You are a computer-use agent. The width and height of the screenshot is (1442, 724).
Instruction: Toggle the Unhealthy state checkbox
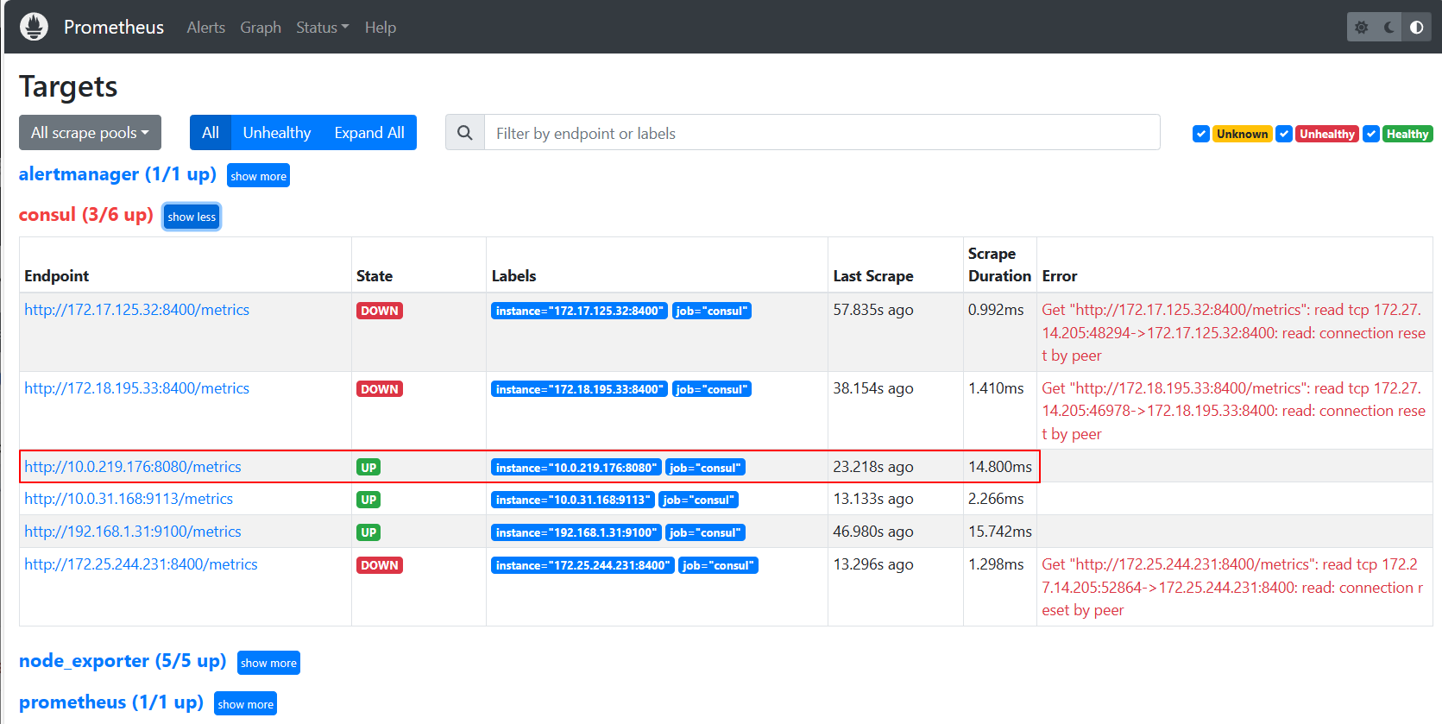pyautogui.click(x=1284, y=134)
